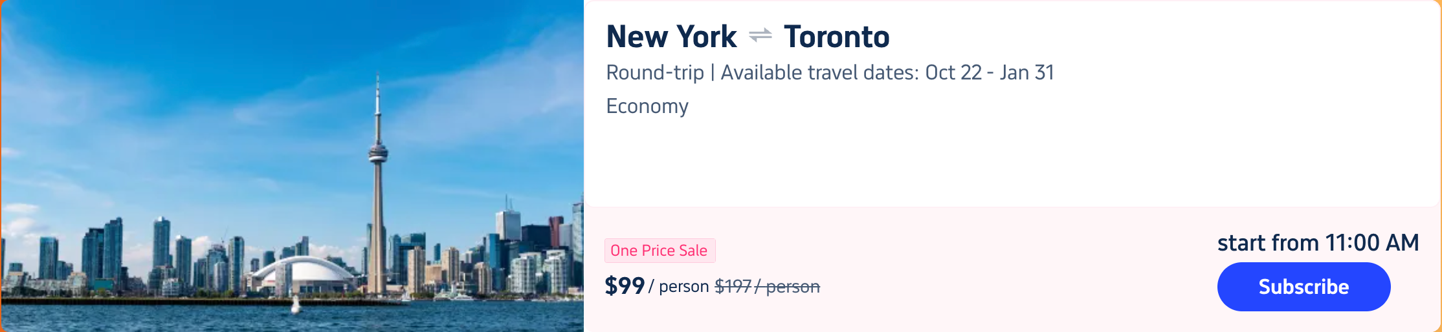
Task: Click the "/ person" text beside $99
Action: [x=679, y=286]
